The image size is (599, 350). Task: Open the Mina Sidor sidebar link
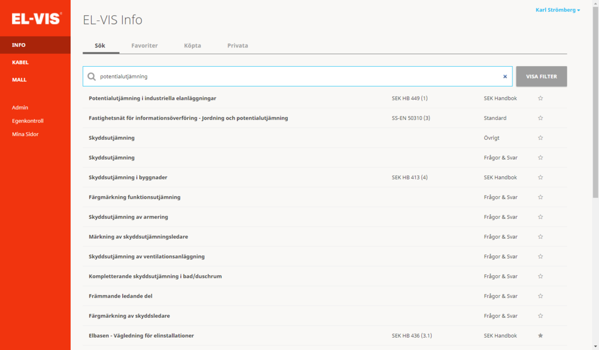pyautogui.click(x=25, y=134)
